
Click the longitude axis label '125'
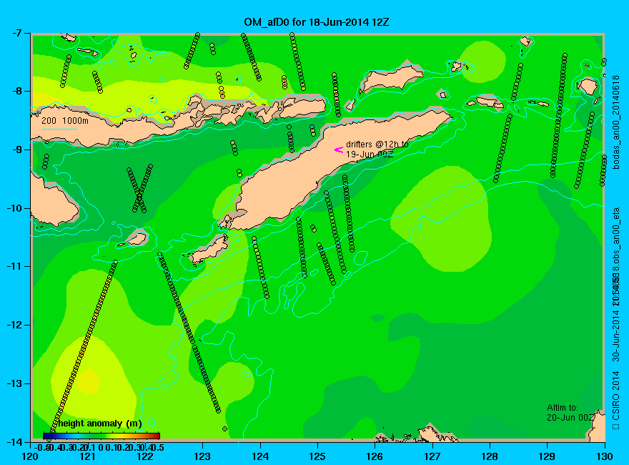317,456
